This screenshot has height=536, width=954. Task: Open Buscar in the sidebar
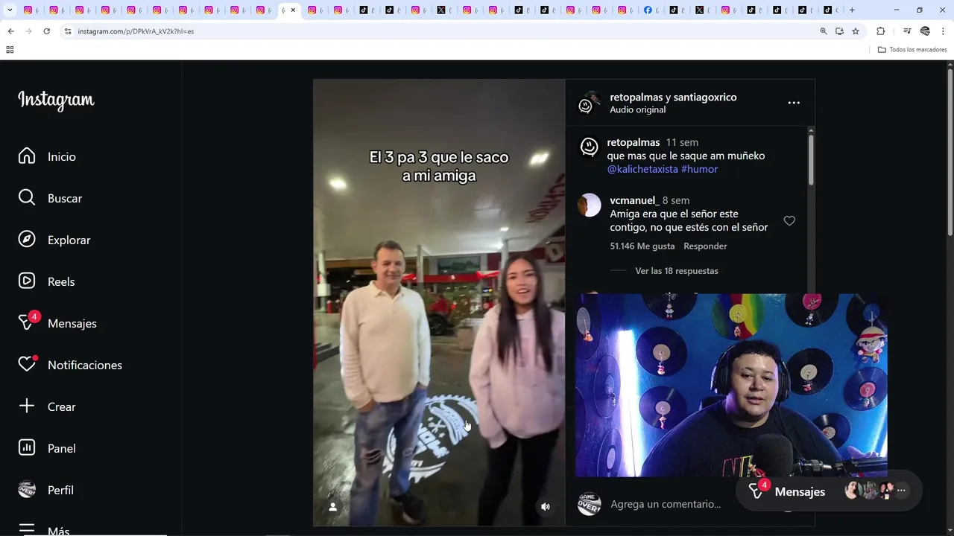[50, 198]
